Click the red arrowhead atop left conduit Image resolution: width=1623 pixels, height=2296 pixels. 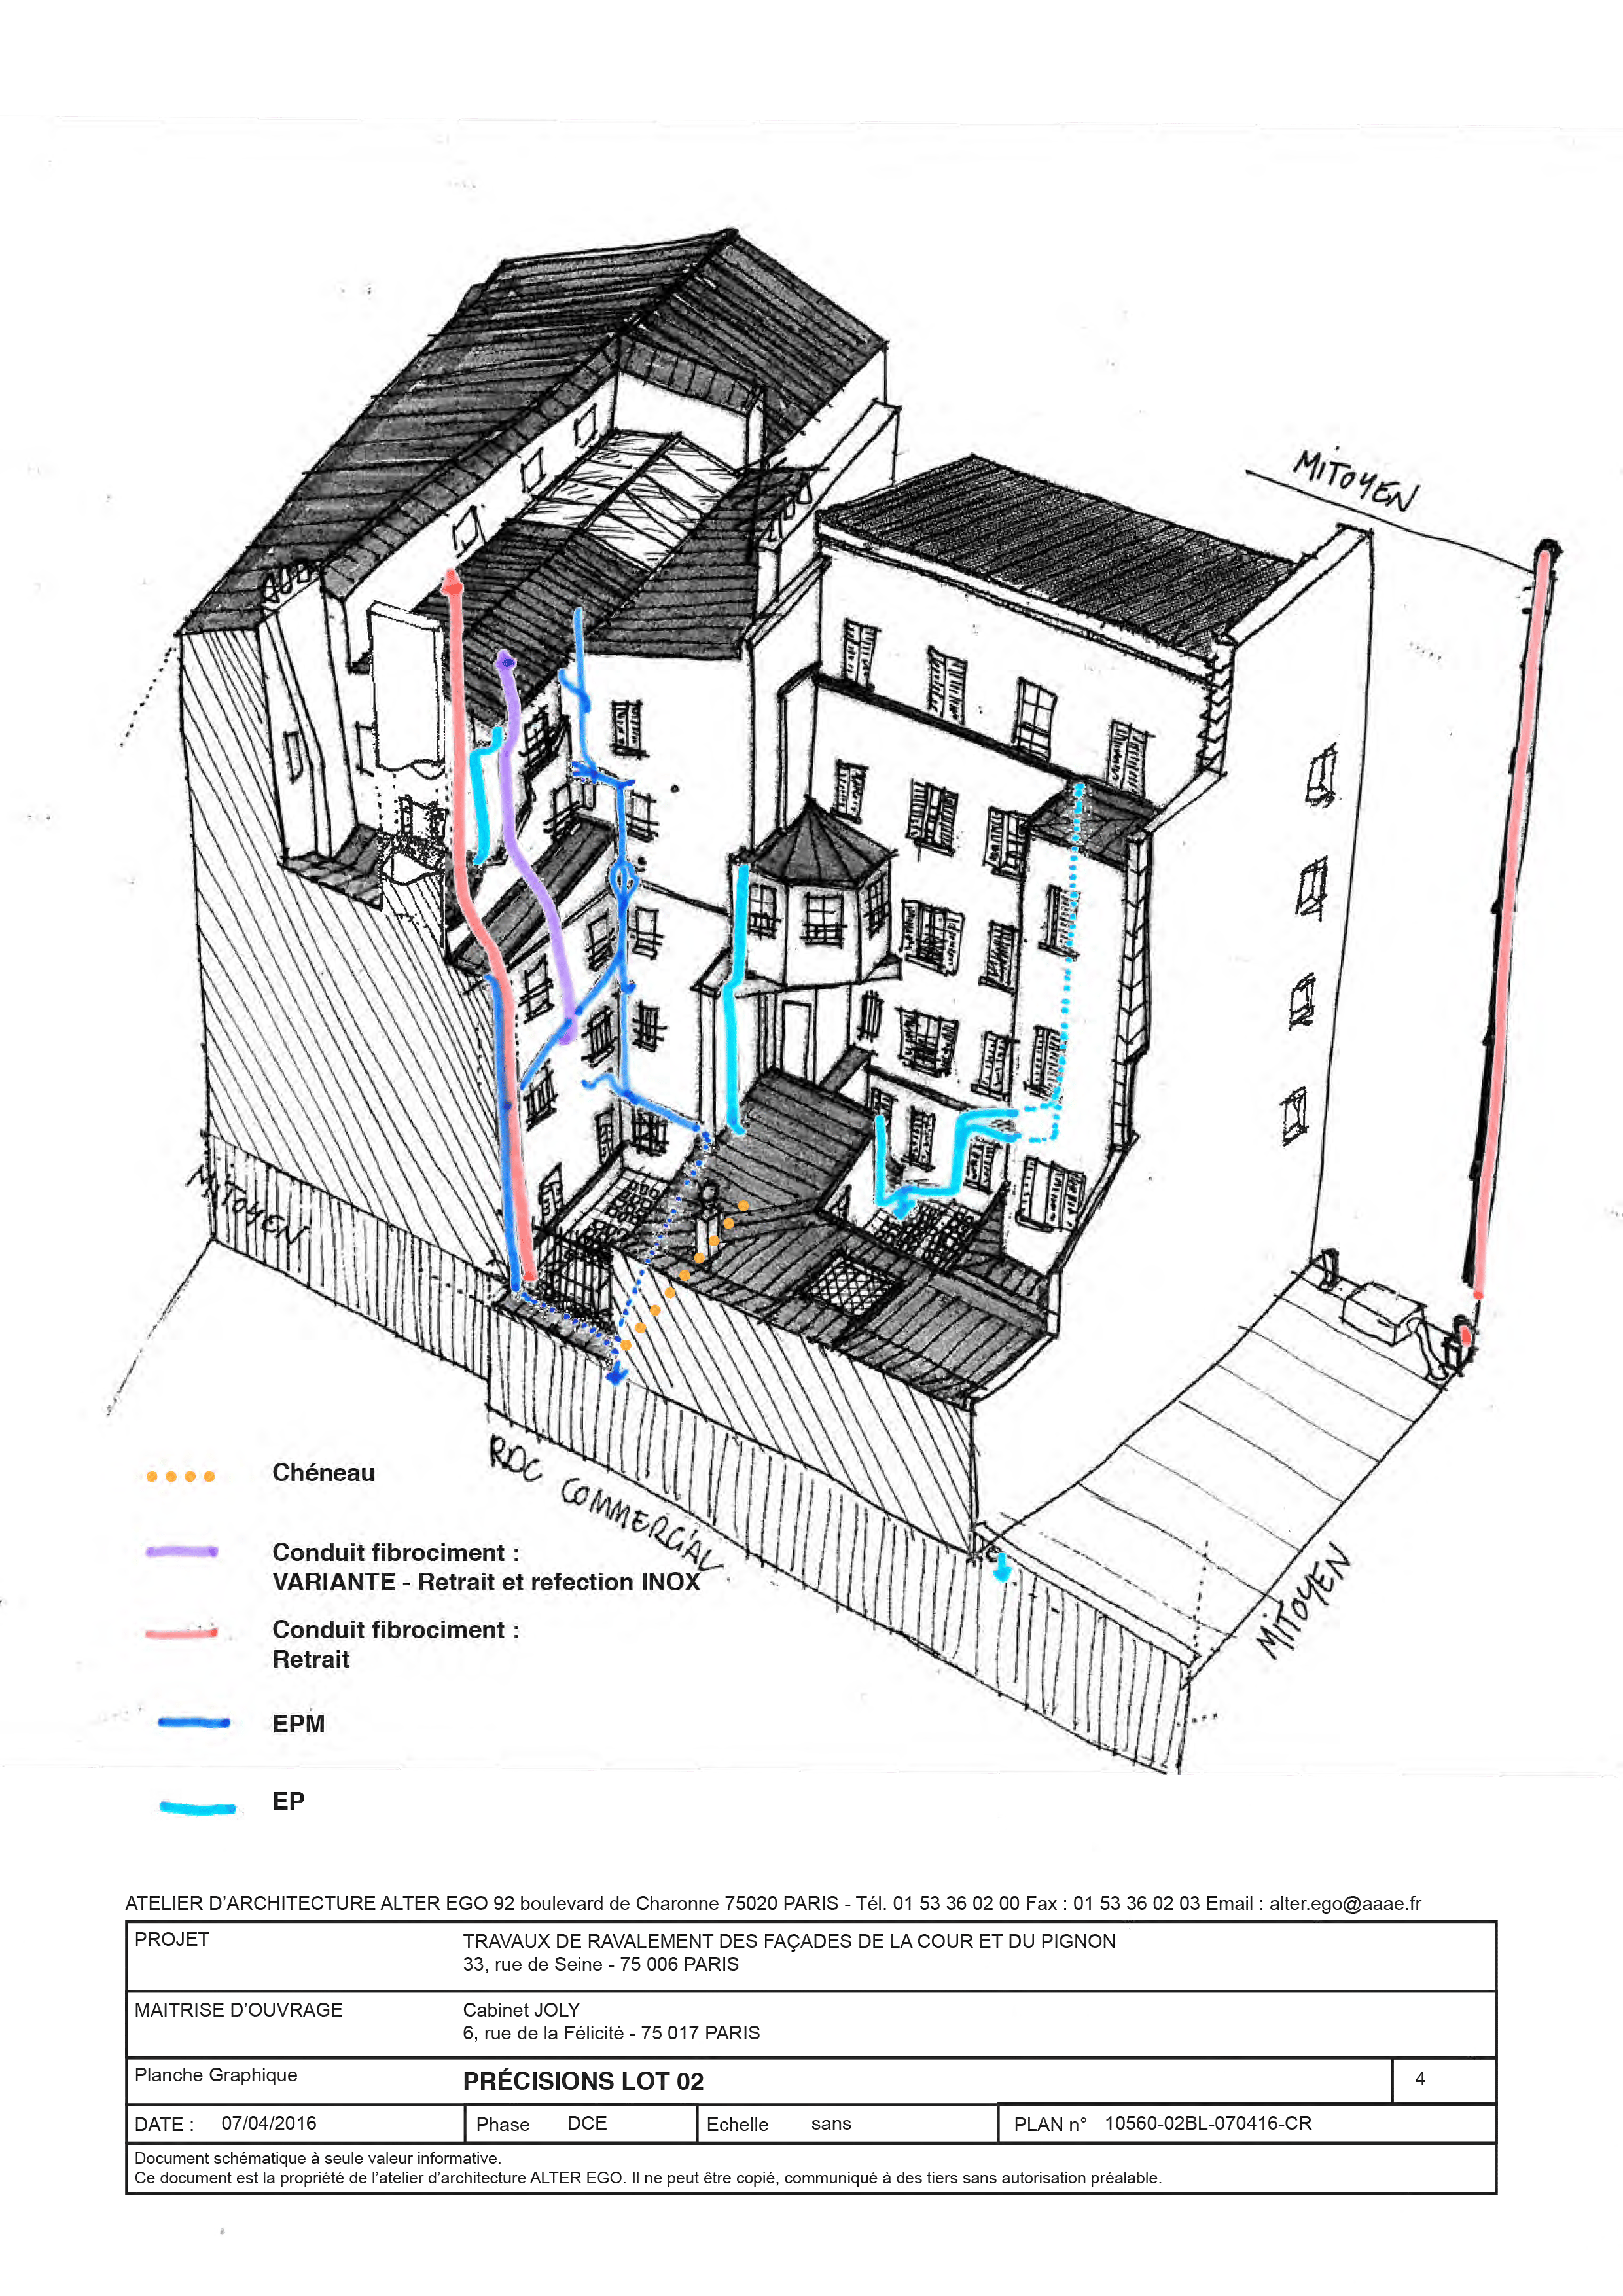[x=452, y=582]
